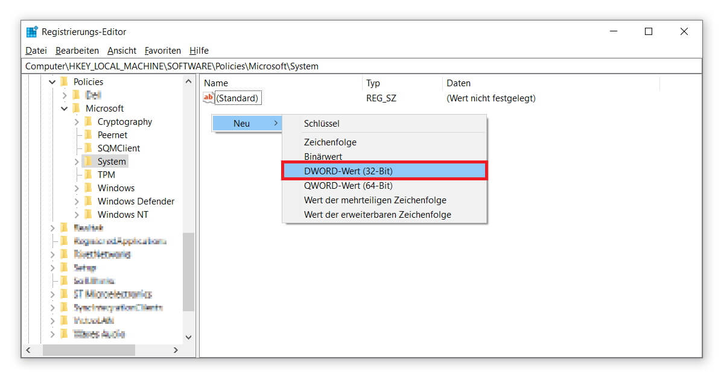The image size is (724, 380).
Task: Collapse the Policies tree node
Action: coord(52,82)
